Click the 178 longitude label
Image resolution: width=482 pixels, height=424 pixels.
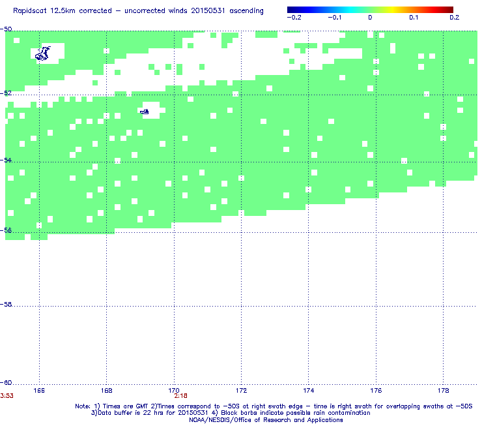pyautogui.click(x=444, y=391)
